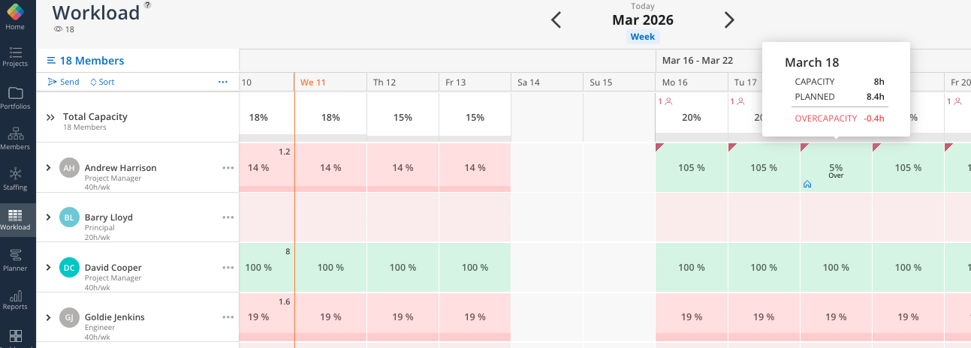Screen dimensions: 971x348
Task: Open the Staffing view
Action: [x=15, y=178]
